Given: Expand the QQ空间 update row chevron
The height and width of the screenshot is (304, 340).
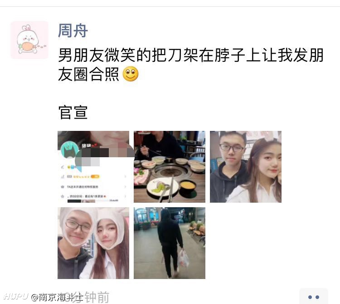Looking at the screenshot, I should coord(125,196).
